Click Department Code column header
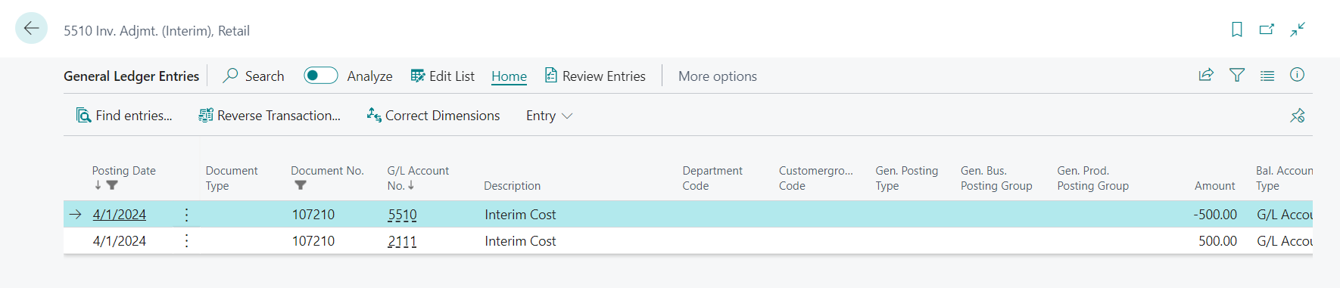The height and width of the screenshot is (288, 1340). pyautogui.click(x=712, y=178)
